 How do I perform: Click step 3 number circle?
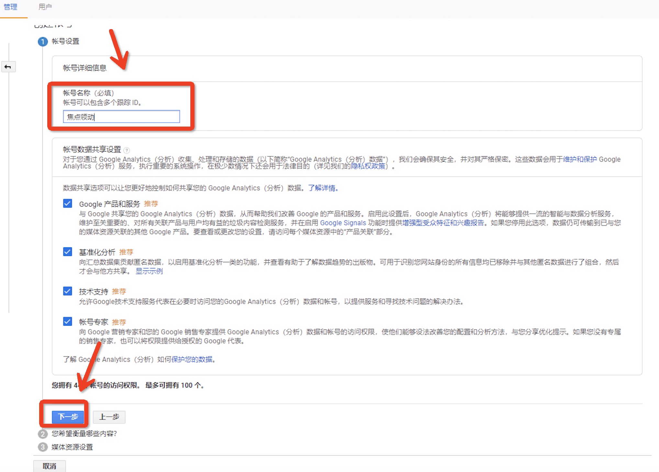point(43,447)
